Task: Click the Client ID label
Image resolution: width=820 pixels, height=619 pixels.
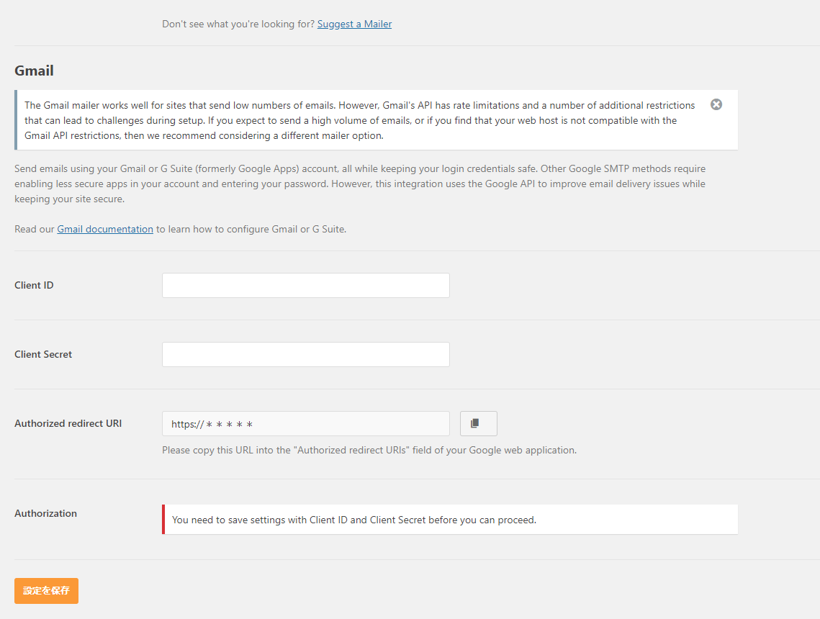Action: tap(34, 285)
